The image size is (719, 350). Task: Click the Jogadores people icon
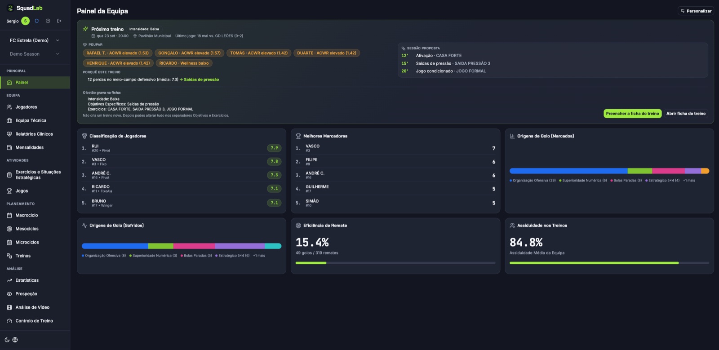pos(9,107)
